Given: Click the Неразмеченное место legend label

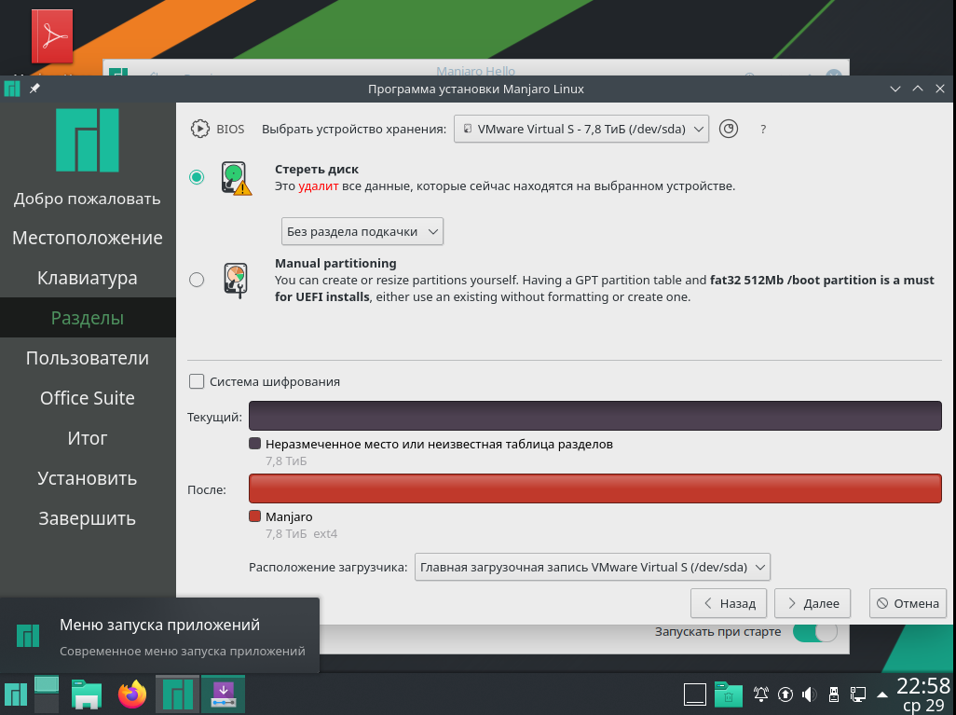Looking at the screenshot, I should click(x=439, y=444).
